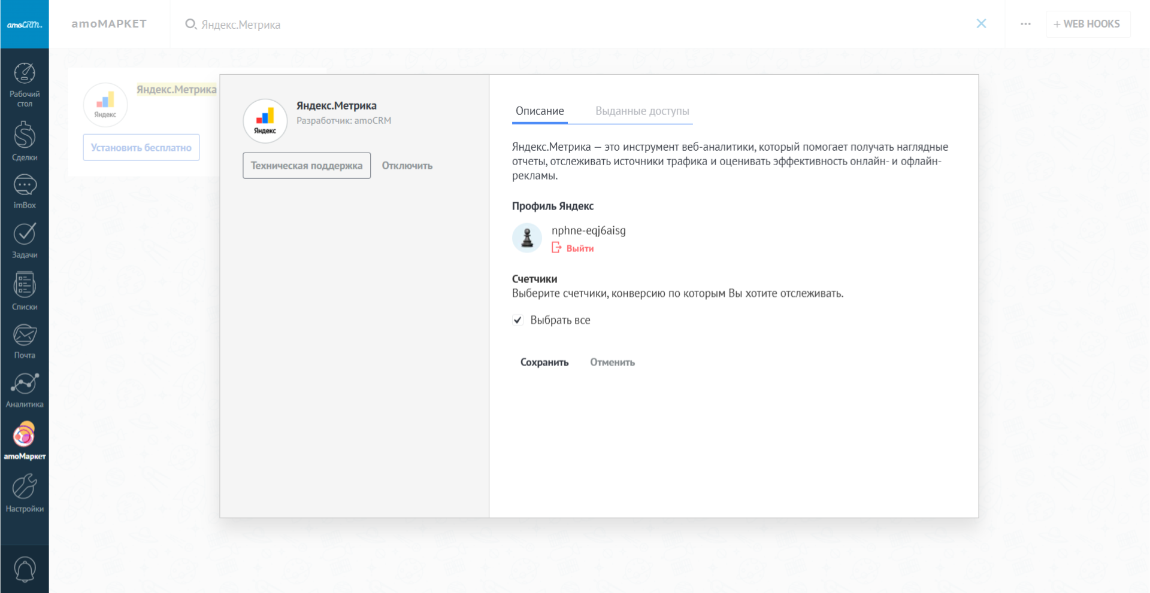Select the Описание tab
This screenshot has width=1150, height=593.
click(x=540, y=111)
